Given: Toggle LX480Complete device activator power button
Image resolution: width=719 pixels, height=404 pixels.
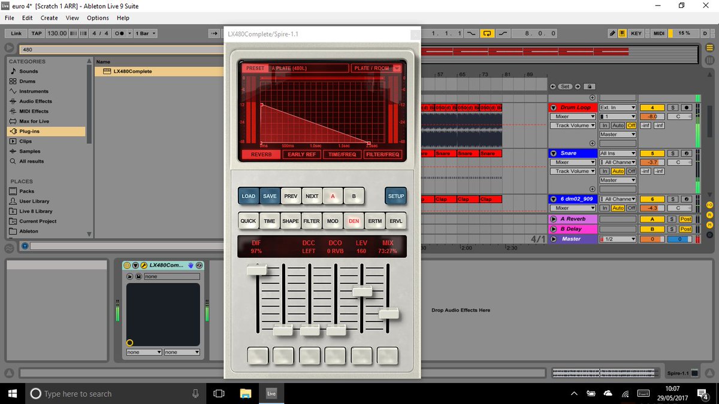Looking at the screenshot, I should click(127, 265).
